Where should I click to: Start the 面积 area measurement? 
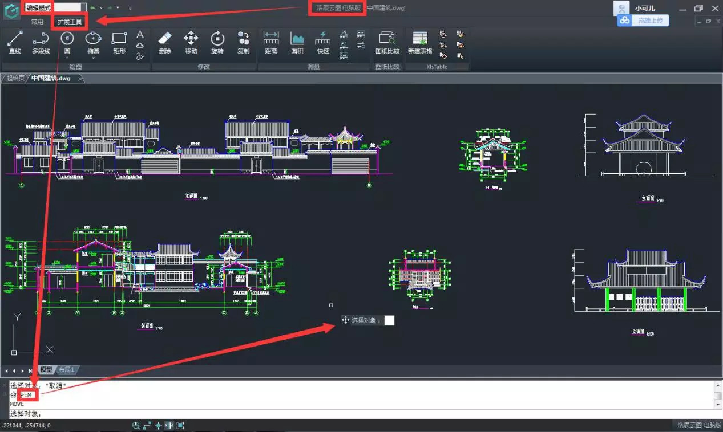[x=297, y=42]
